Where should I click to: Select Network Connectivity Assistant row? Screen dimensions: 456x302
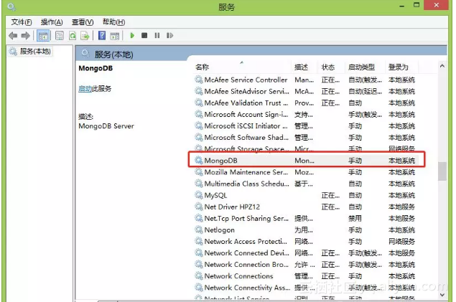coord(307,288)
